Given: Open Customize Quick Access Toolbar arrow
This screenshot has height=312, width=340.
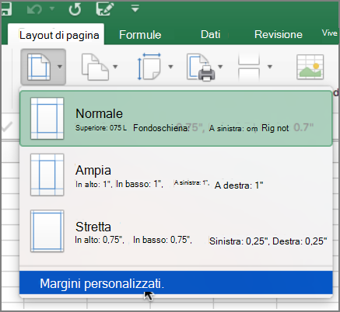Looking at the screenshot, I should (x=135, y=9).
